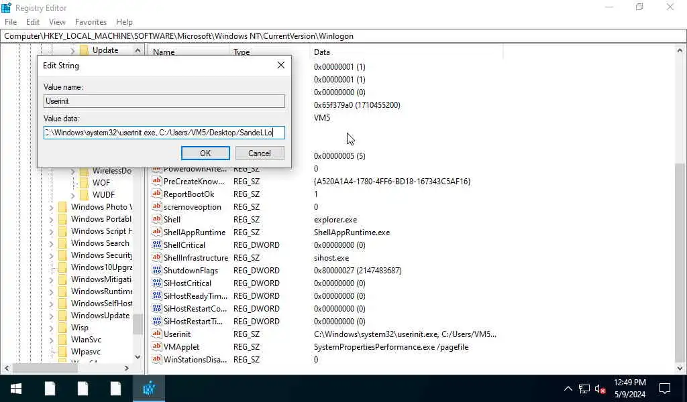Image resolution: width=687 pixels, height=402 pixels.
Task: Expand the WUDF tree node
Action: pos(72,195)
